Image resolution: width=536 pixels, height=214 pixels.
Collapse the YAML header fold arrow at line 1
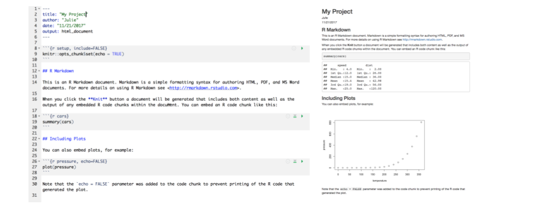coord(40,9)
